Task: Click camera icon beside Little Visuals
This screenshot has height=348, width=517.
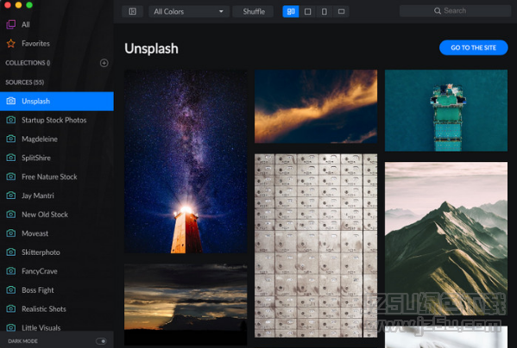Action: [11, 327]
